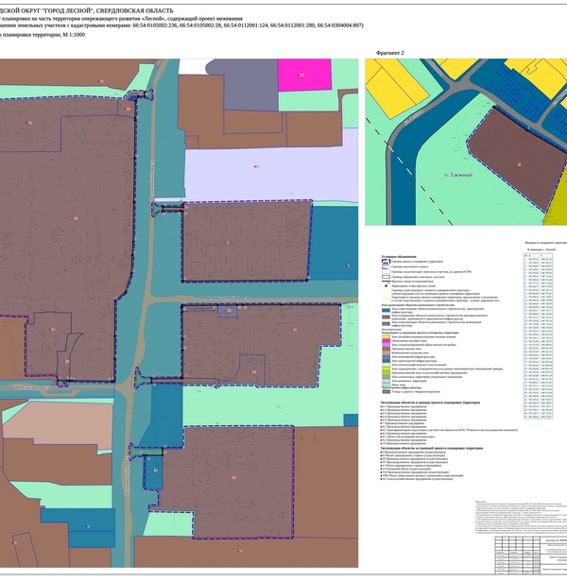Screen dimensions: 567x582
Task: Pick the beige communal-warehouse zone legend swatch
Action: tap(387, 352)
